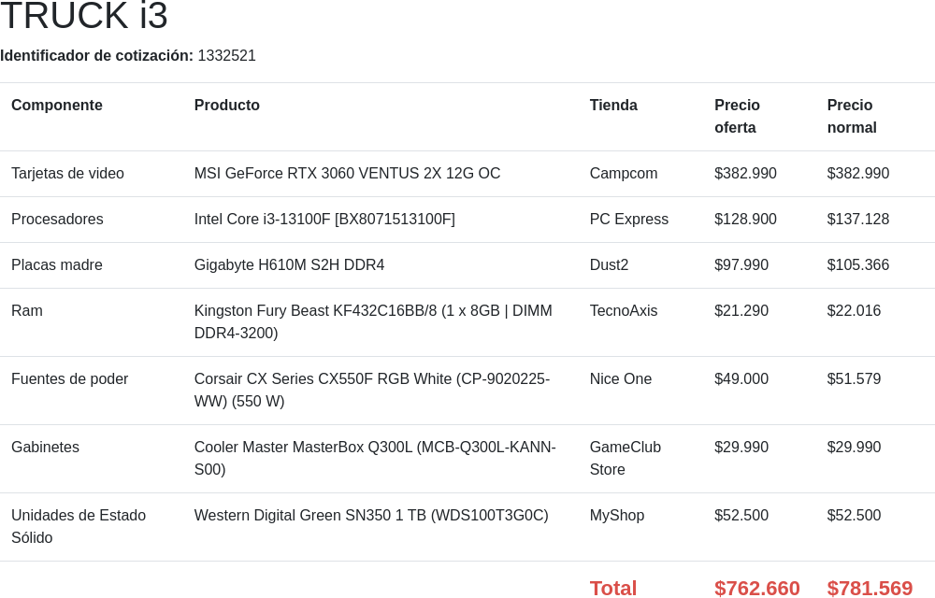Click the Componente column header

click(x=57, y=105)
